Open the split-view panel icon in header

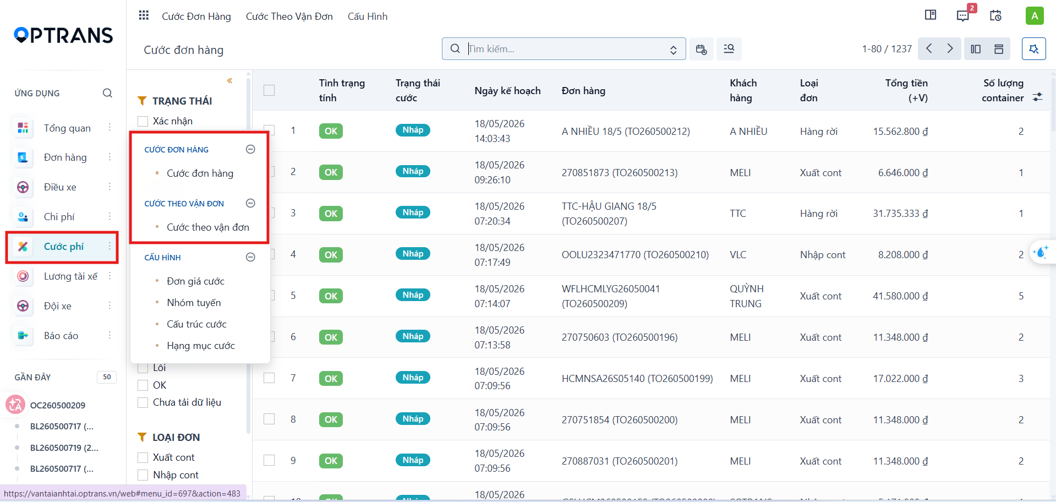pos(931,15)
